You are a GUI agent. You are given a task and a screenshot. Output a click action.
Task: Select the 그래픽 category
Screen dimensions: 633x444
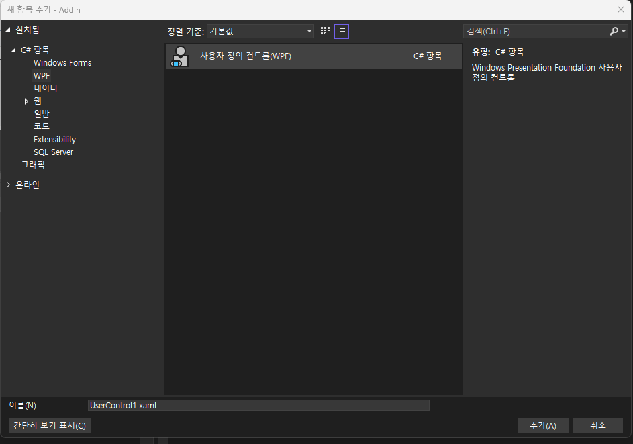[33, 165]
